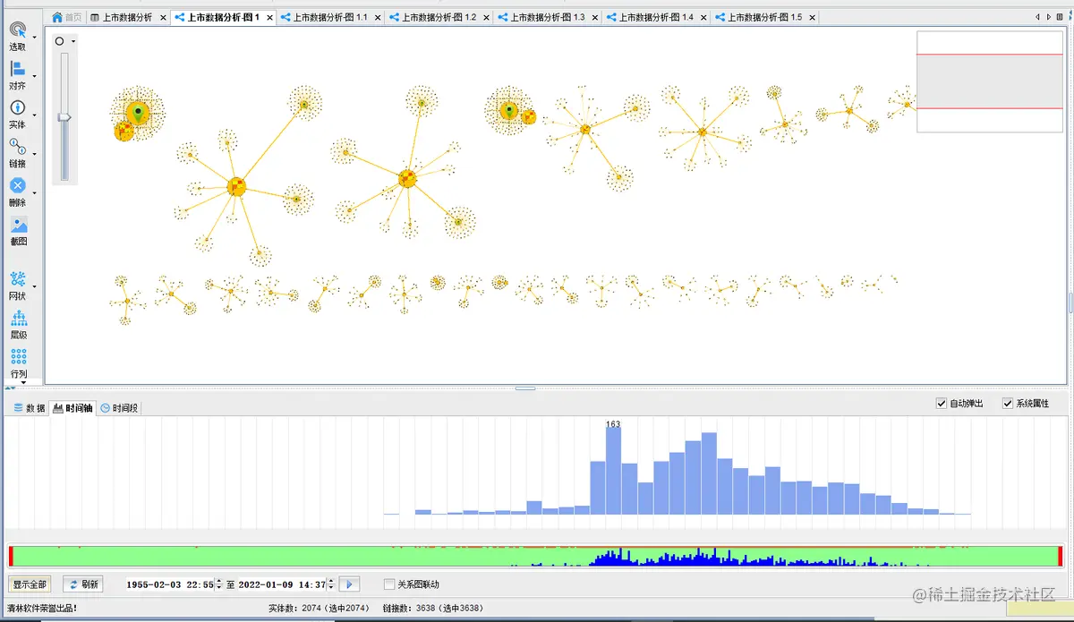The width and height of the screenshot is (1074, 622).
Task: Toggle the 自动弹出 checkbox
Action: click(941, 404)
